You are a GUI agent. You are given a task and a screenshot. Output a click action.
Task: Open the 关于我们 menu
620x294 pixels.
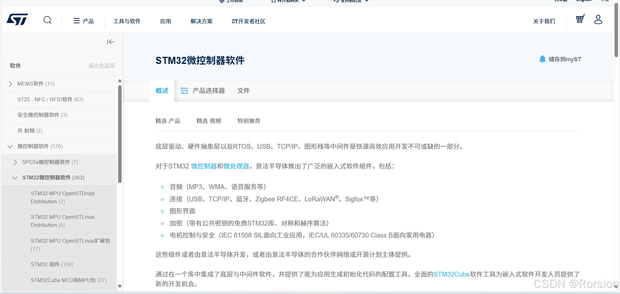pyautogui.click(x=544, y=21)
